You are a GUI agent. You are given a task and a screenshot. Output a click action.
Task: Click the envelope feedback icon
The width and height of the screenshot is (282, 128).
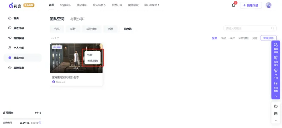point(276,114)
